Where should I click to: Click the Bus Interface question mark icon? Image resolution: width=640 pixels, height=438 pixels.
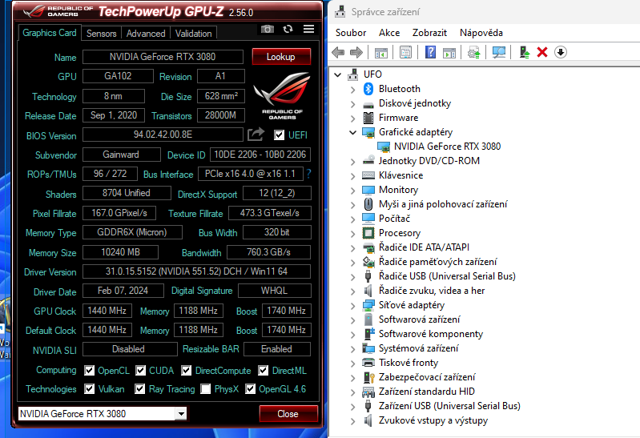(308, 174)
